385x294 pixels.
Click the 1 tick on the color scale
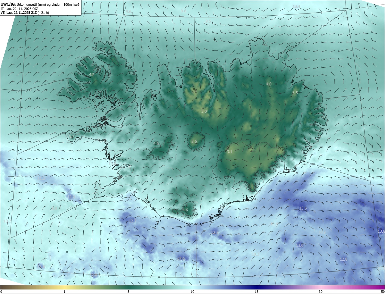point(64,292)
